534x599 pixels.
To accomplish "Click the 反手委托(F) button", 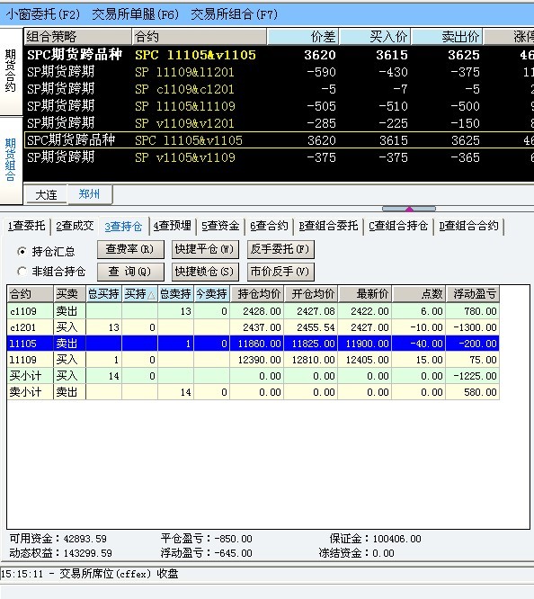I will click(280, 249).
